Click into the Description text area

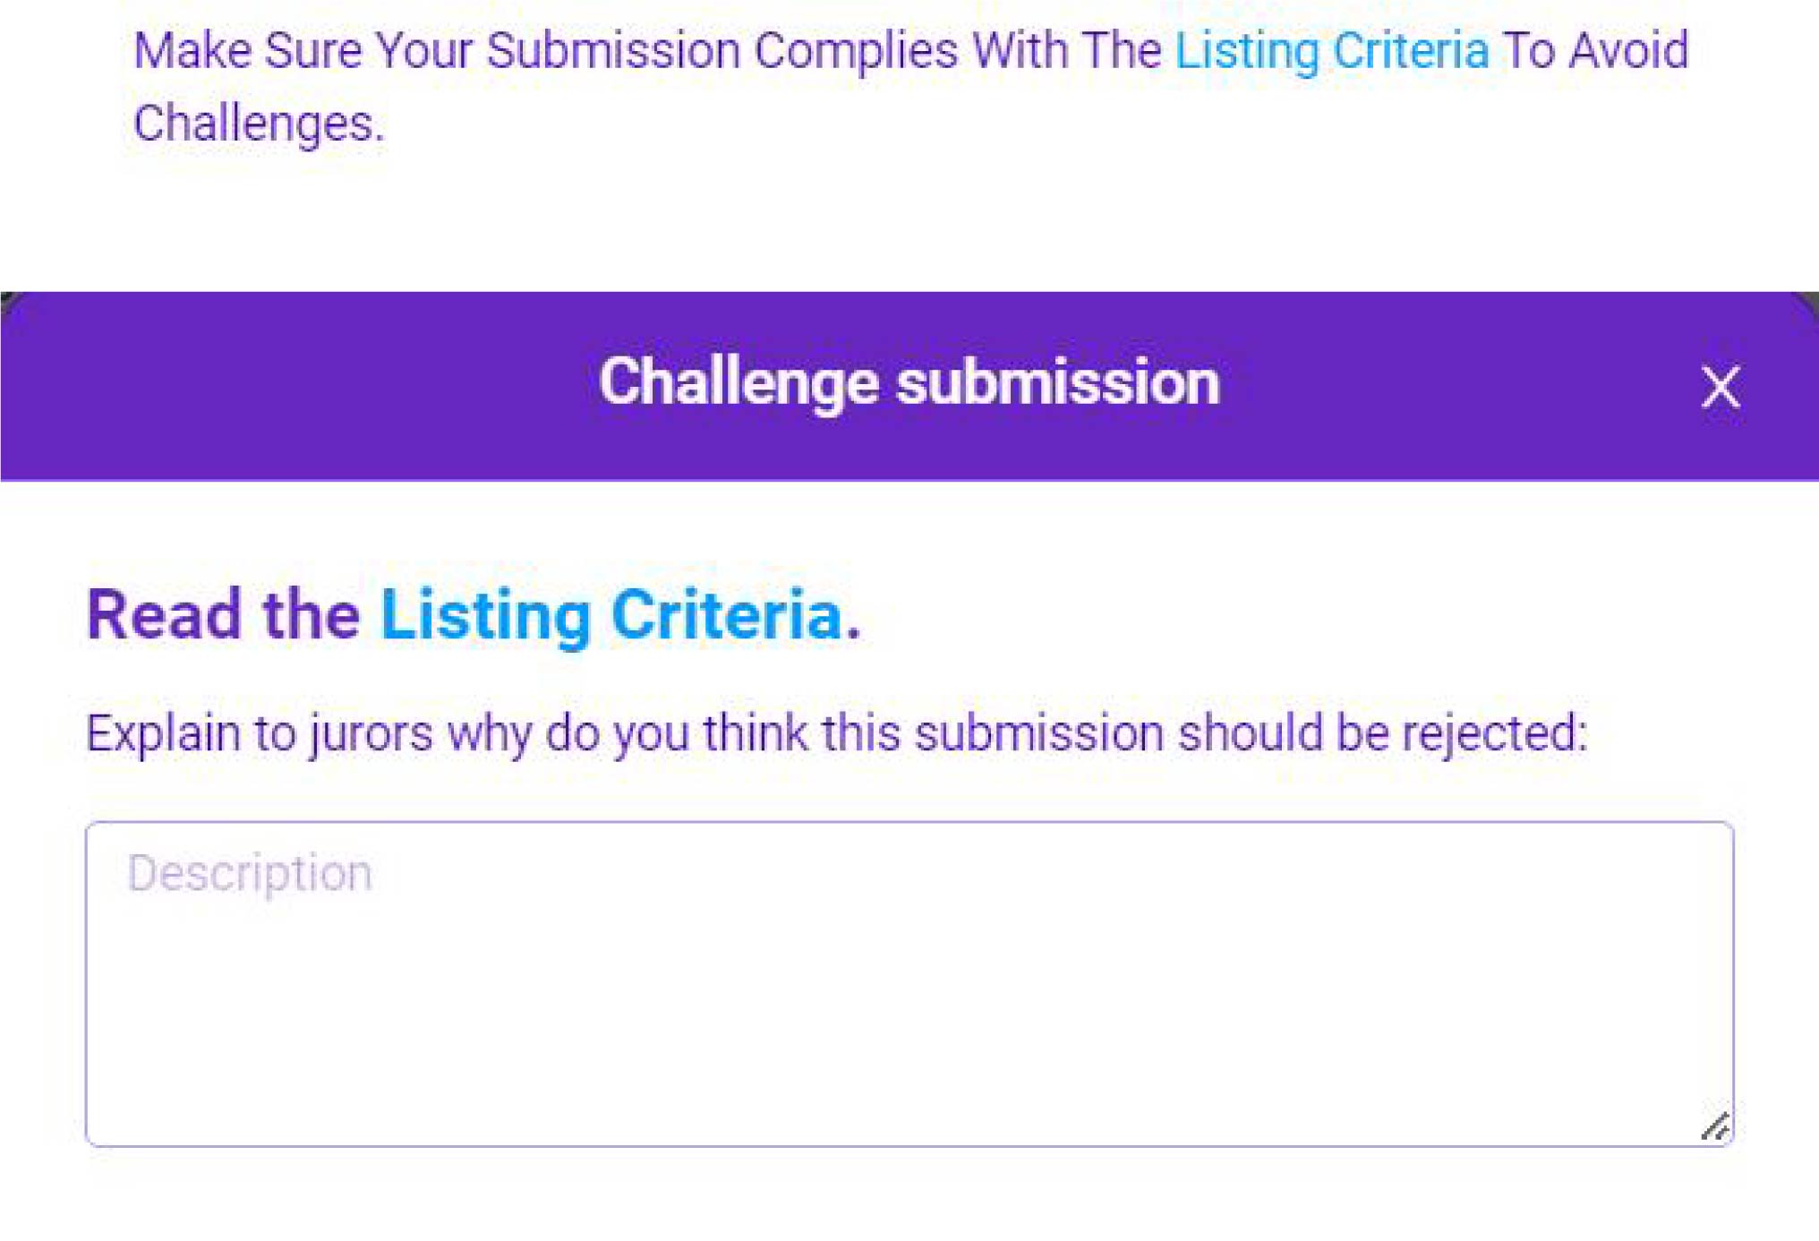pyautogui.click(x=909, y=983)
